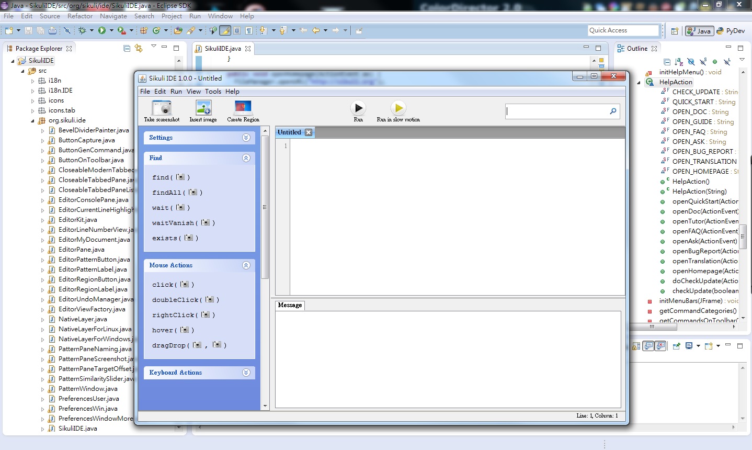
Task: Open the Tools menu in Sikuli IDE
Action: (213, 91)
